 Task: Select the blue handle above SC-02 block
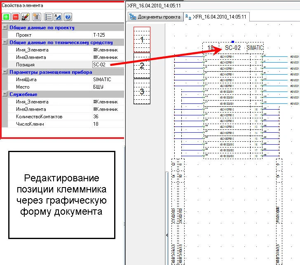tap(233, 42)
